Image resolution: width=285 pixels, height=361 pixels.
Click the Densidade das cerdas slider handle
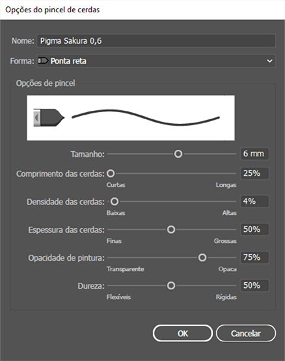coord(115,201)
